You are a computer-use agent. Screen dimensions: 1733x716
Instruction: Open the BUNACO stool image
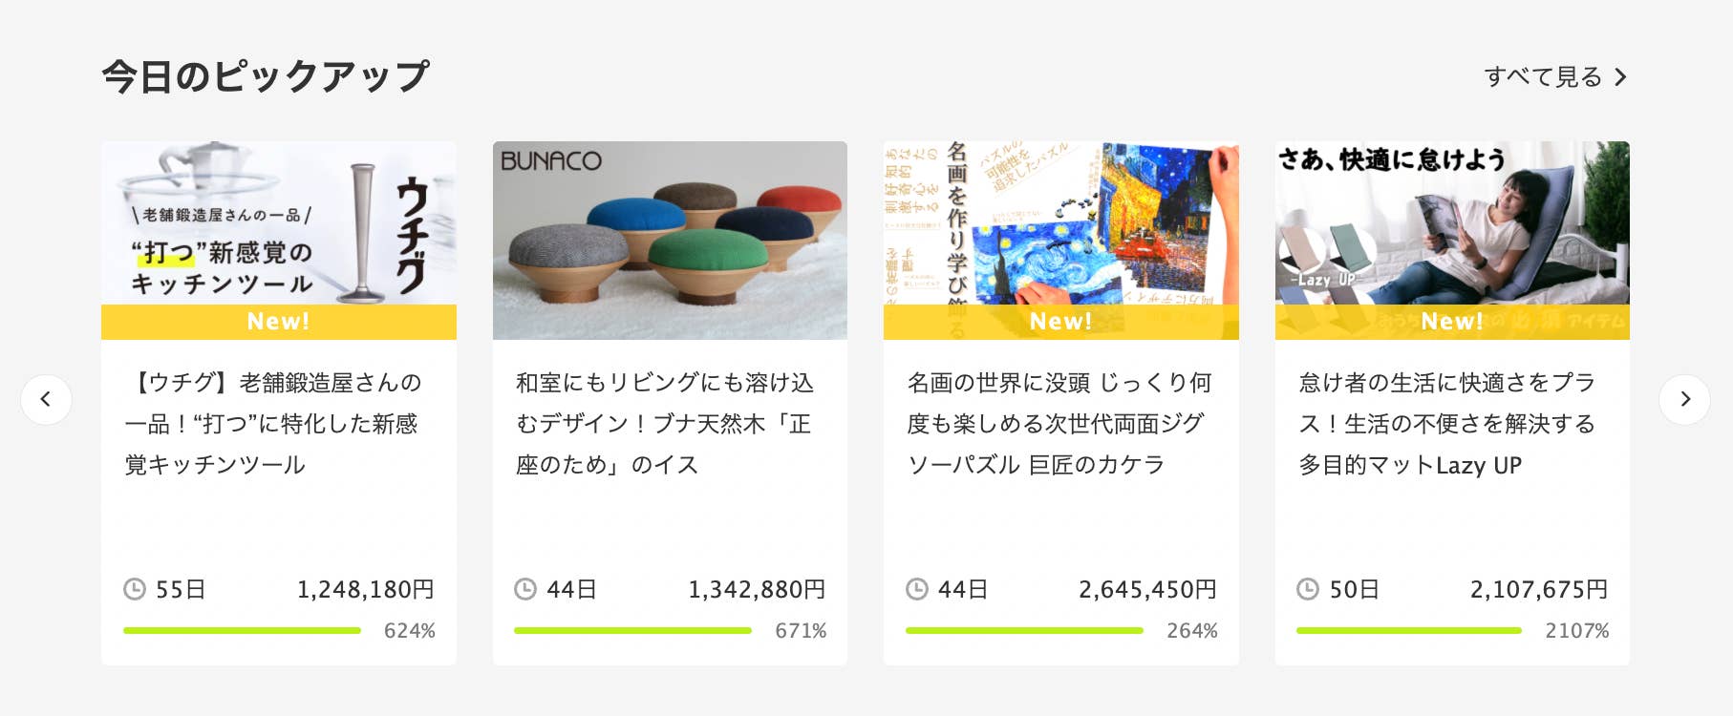coord(670,241)
